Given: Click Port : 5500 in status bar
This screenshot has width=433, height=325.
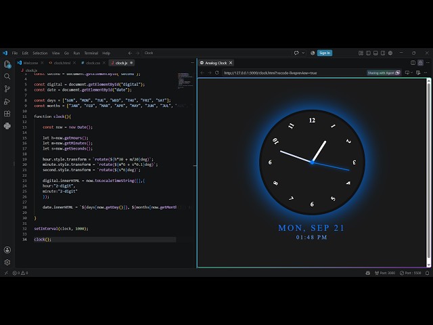Looking at the screenshot, I should pyautogui.click(x=411, y=273).
